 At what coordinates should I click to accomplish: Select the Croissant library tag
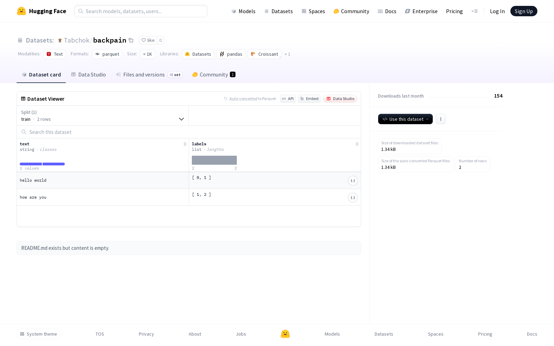(265, 54)
